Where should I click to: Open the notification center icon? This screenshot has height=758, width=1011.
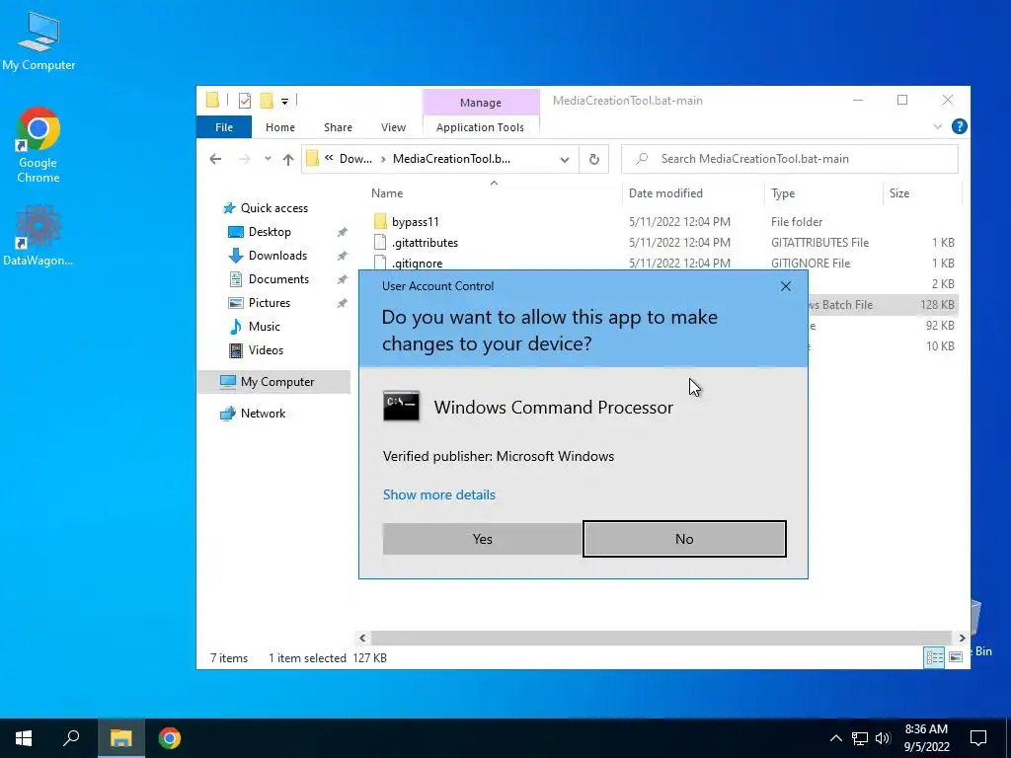(x=978, y=738)
